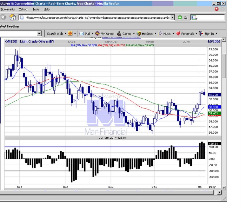
Task: Click the 'Sep' axis label
Action: 20,187
